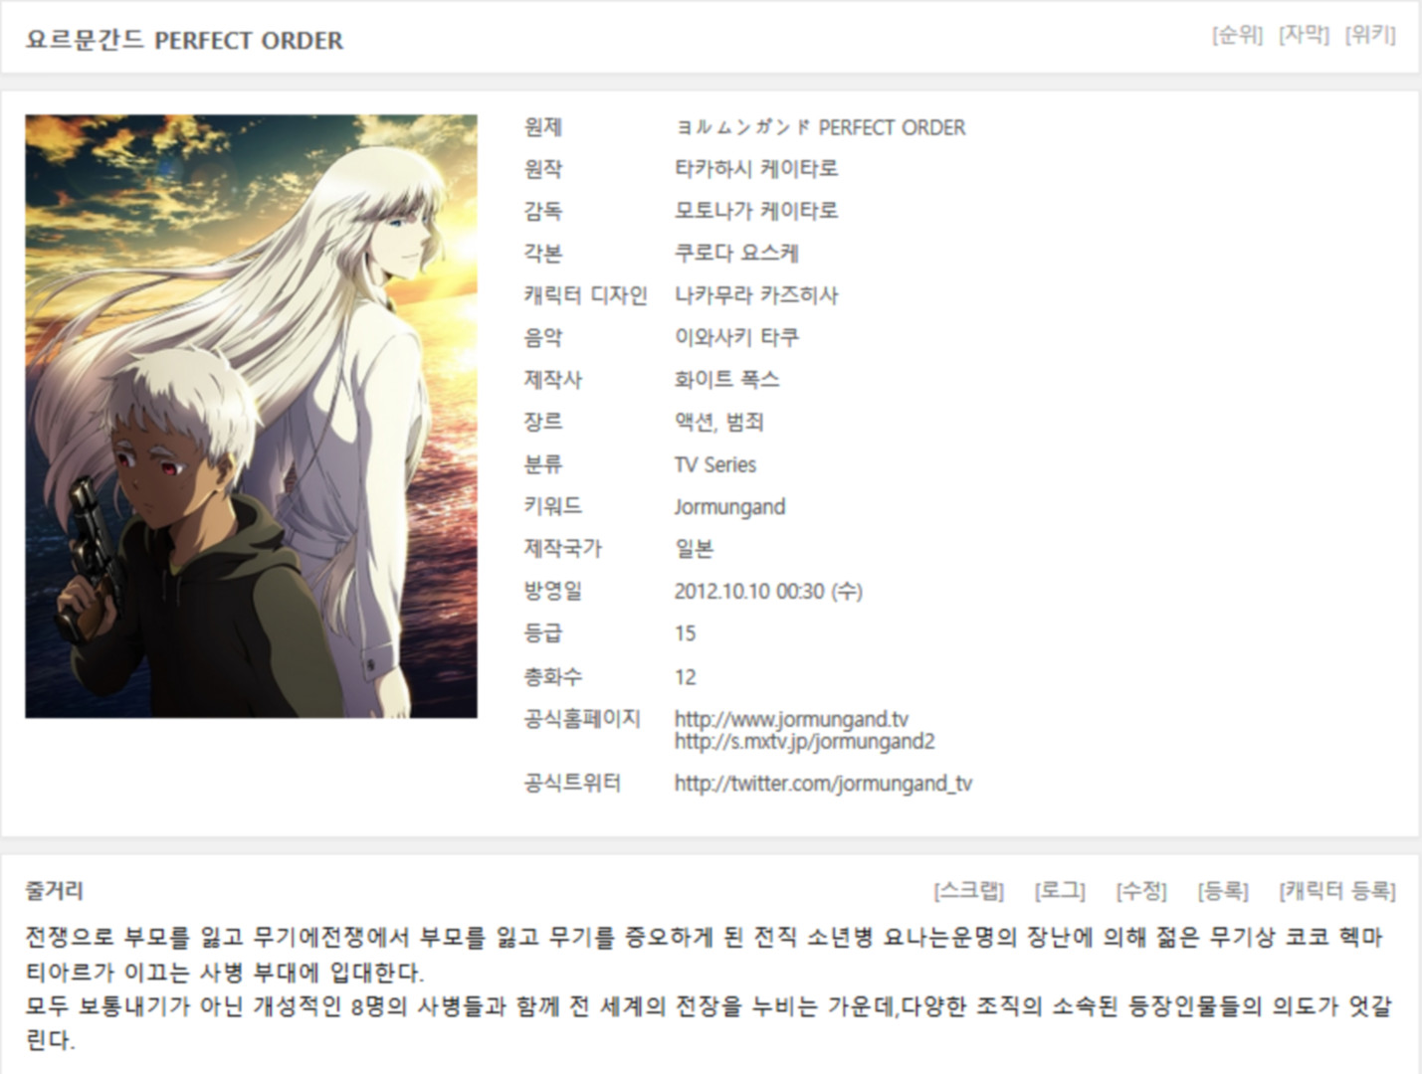
Task: Click keyword value Jormungand
Action: [x=729, y=506]
